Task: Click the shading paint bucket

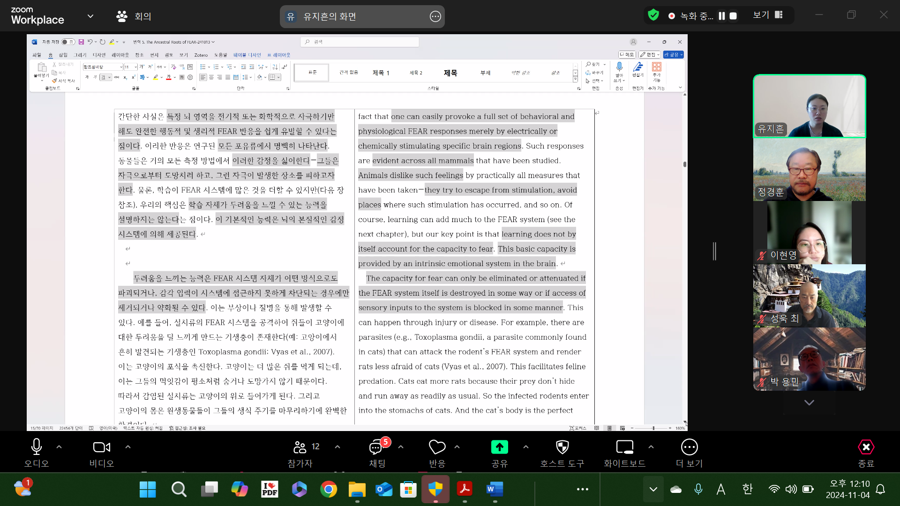Action: [x=259, y=77]
